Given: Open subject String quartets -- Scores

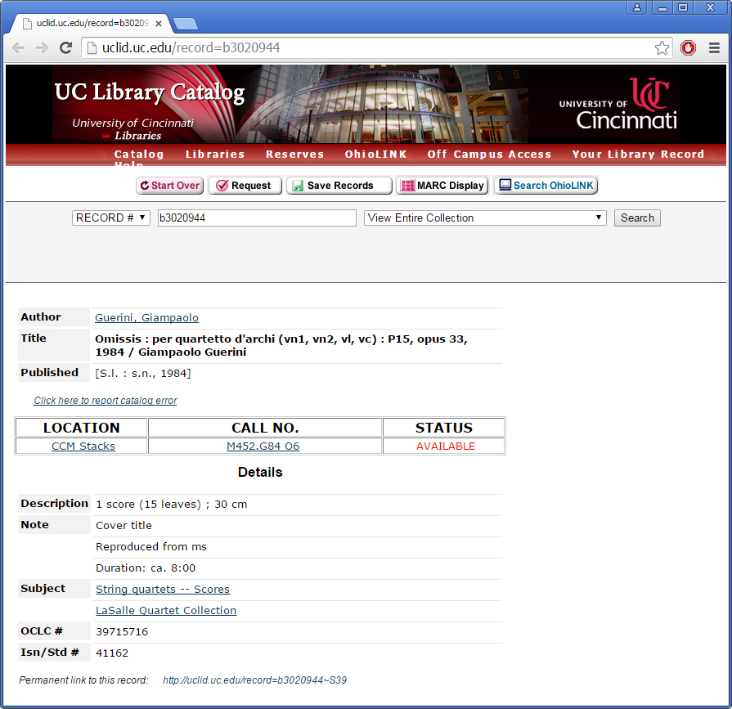Looking at the screenshot, I should click(x=163, y=590).
